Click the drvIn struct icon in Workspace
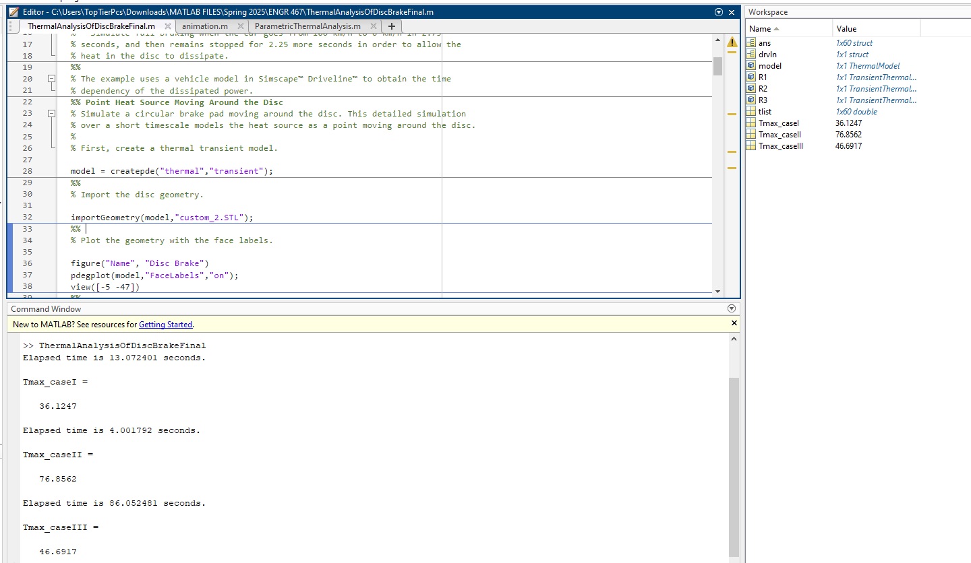 click(751, 54)
